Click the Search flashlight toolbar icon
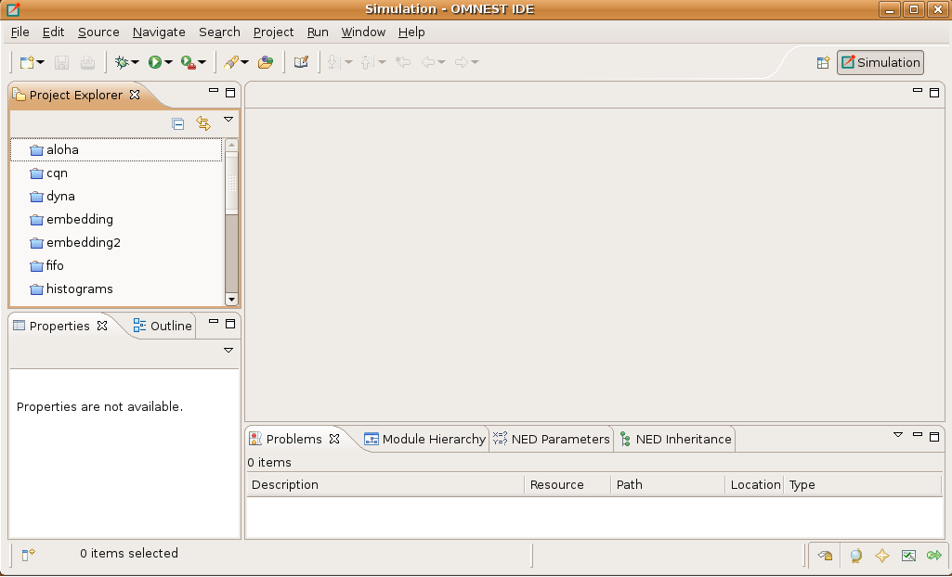The image size is (952, 577). point(230,62)
